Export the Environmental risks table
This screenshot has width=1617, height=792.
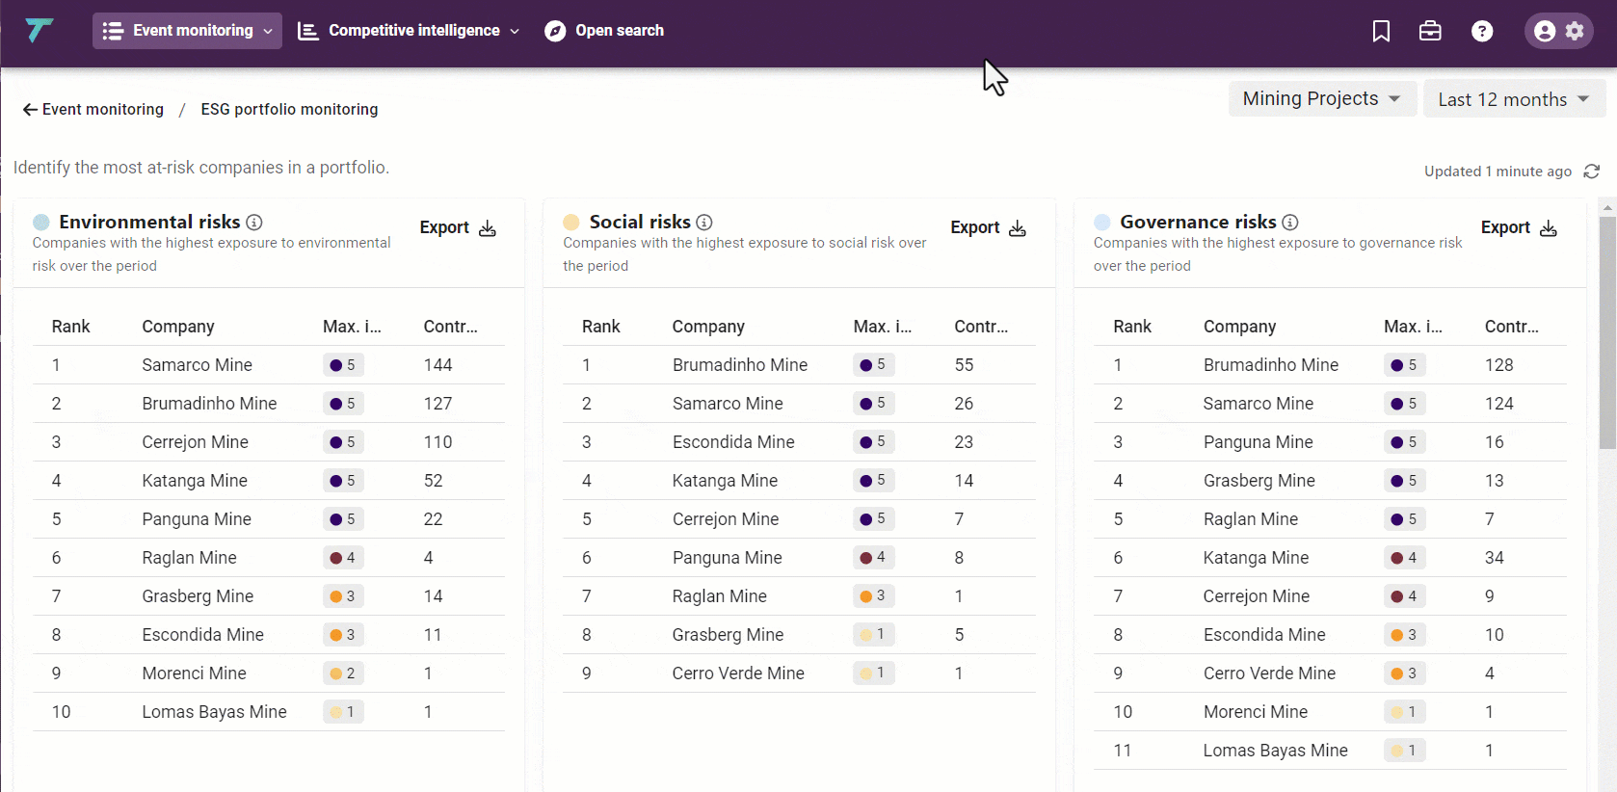(x=458, y=228)
